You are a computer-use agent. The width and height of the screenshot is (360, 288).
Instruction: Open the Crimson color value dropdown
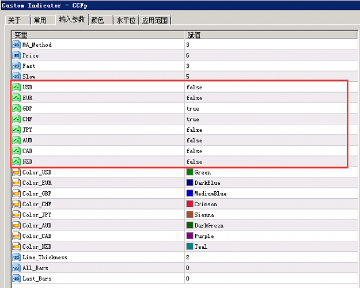pos(271,204)
